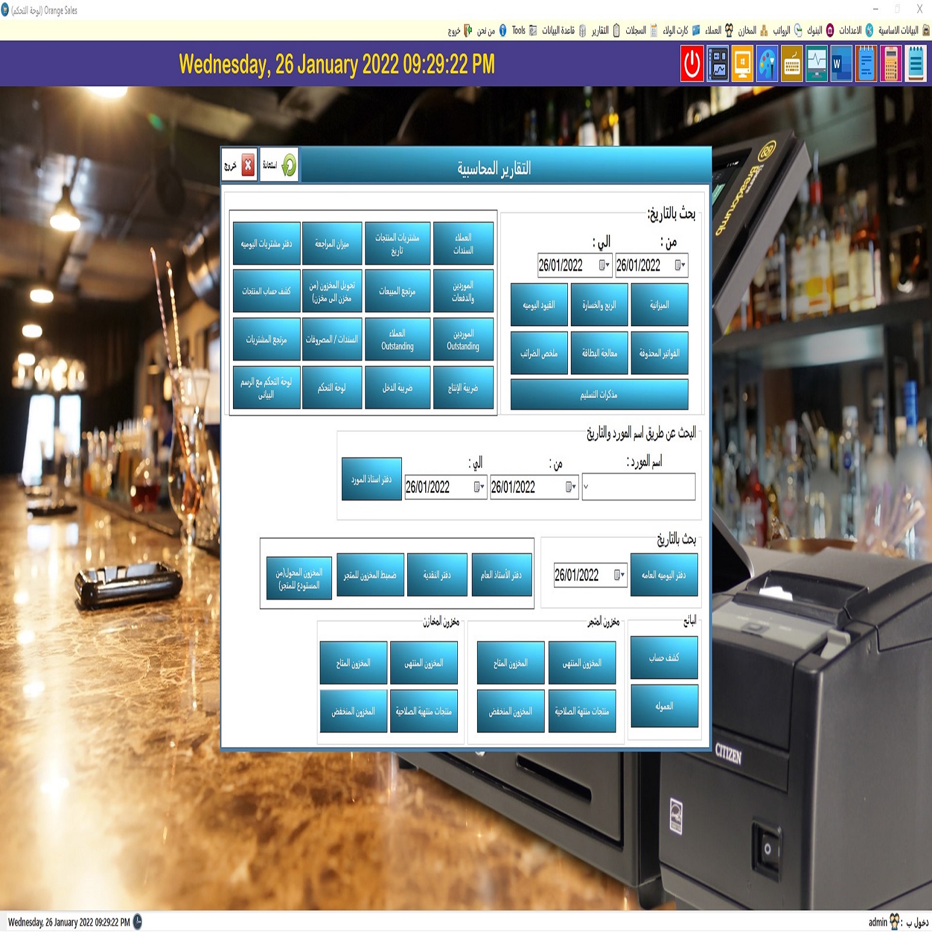This screenshot has height=932, width=932.
Task: Open the orange desktop screen icon
Action: coord(742,63)
